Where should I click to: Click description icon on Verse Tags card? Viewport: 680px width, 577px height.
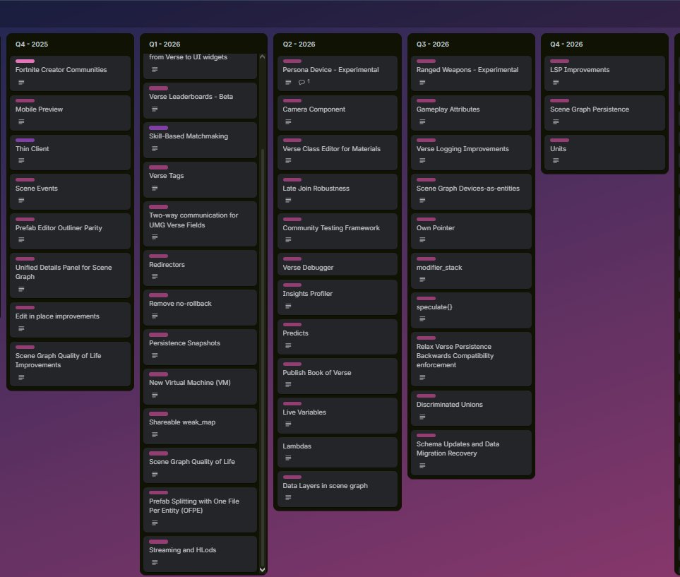pos(155,189)
